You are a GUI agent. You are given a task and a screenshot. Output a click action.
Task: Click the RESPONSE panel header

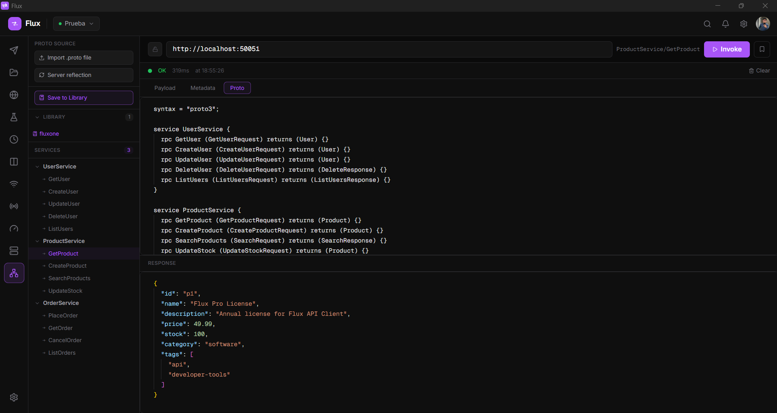[162, 263]
